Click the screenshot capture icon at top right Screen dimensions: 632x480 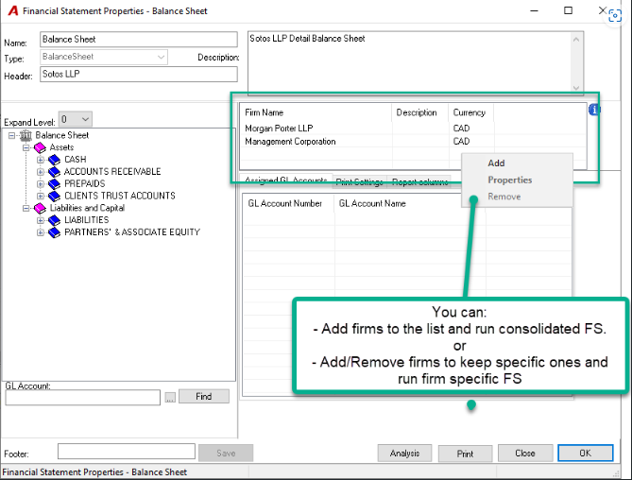pos(615,16)
